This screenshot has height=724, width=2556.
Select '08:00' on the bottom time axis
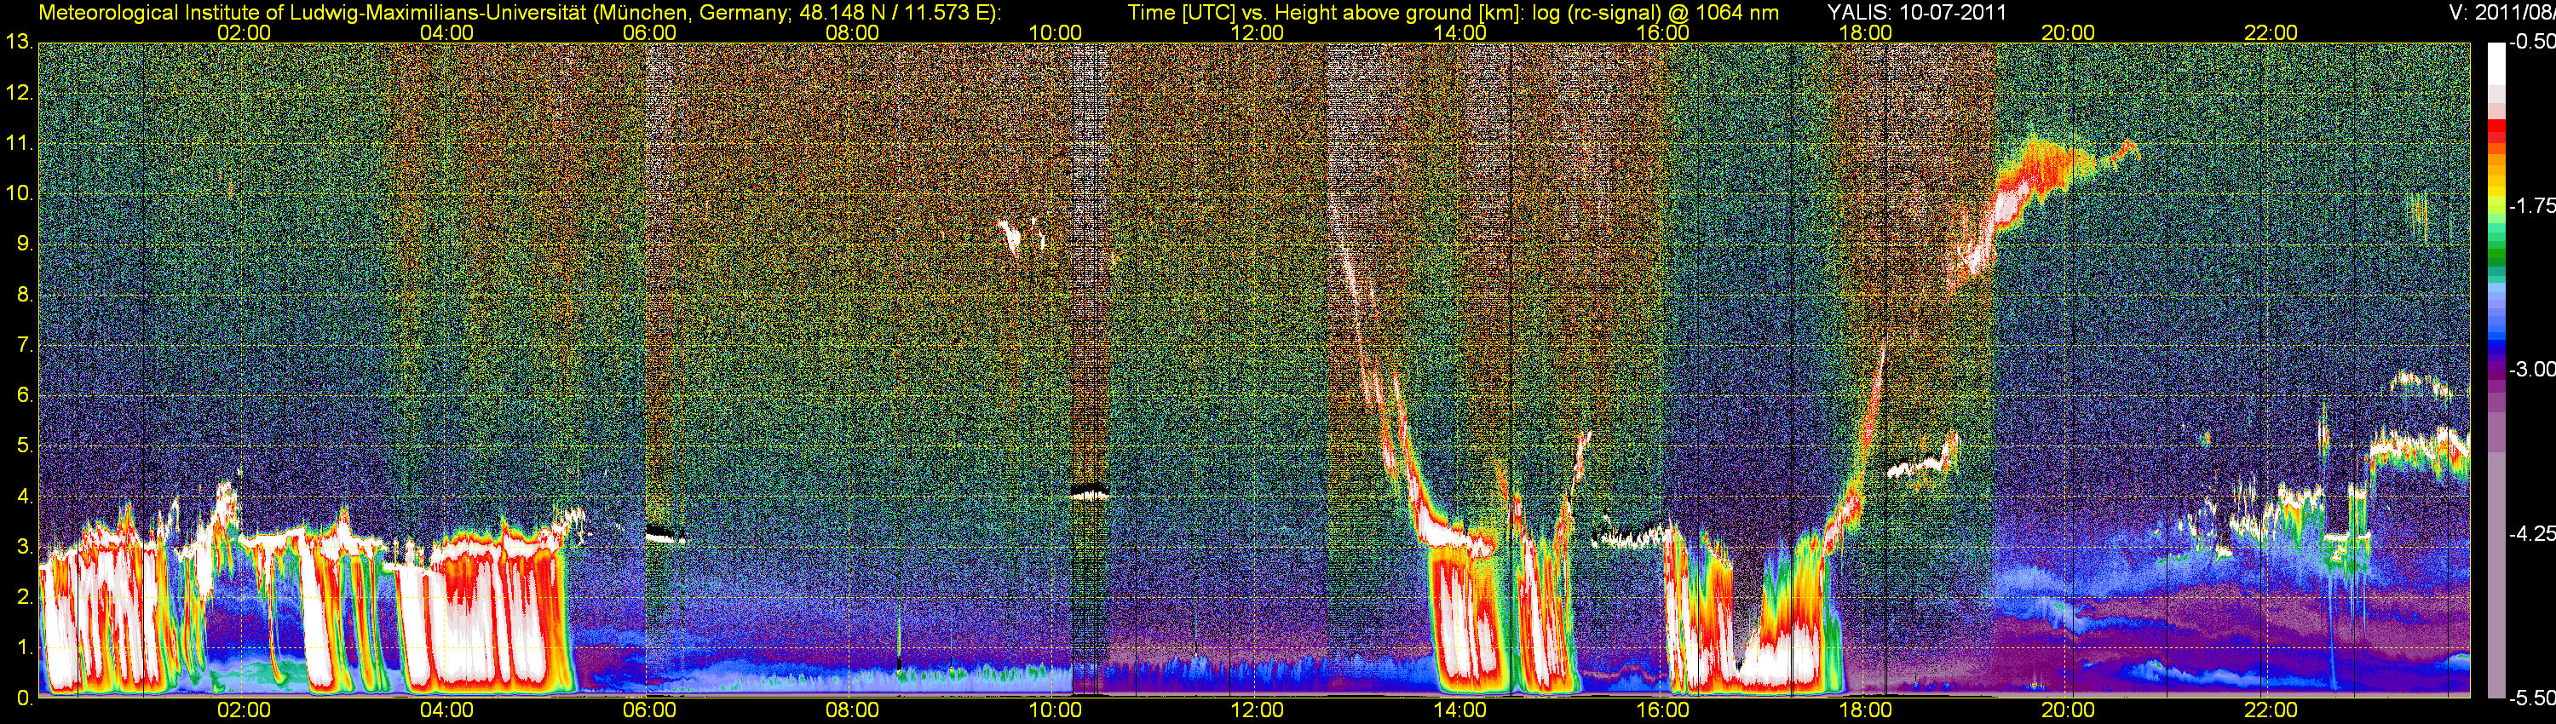click(852, 710)
